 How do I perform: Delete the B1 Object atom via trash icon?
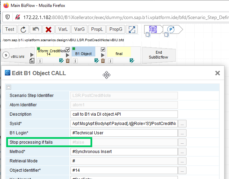(x=103, y=61)
